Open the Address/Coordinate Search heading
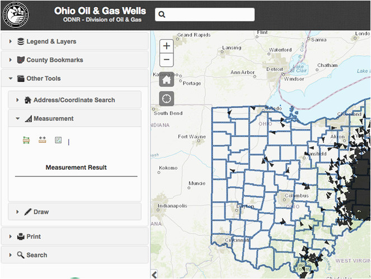 click(74, 100)
